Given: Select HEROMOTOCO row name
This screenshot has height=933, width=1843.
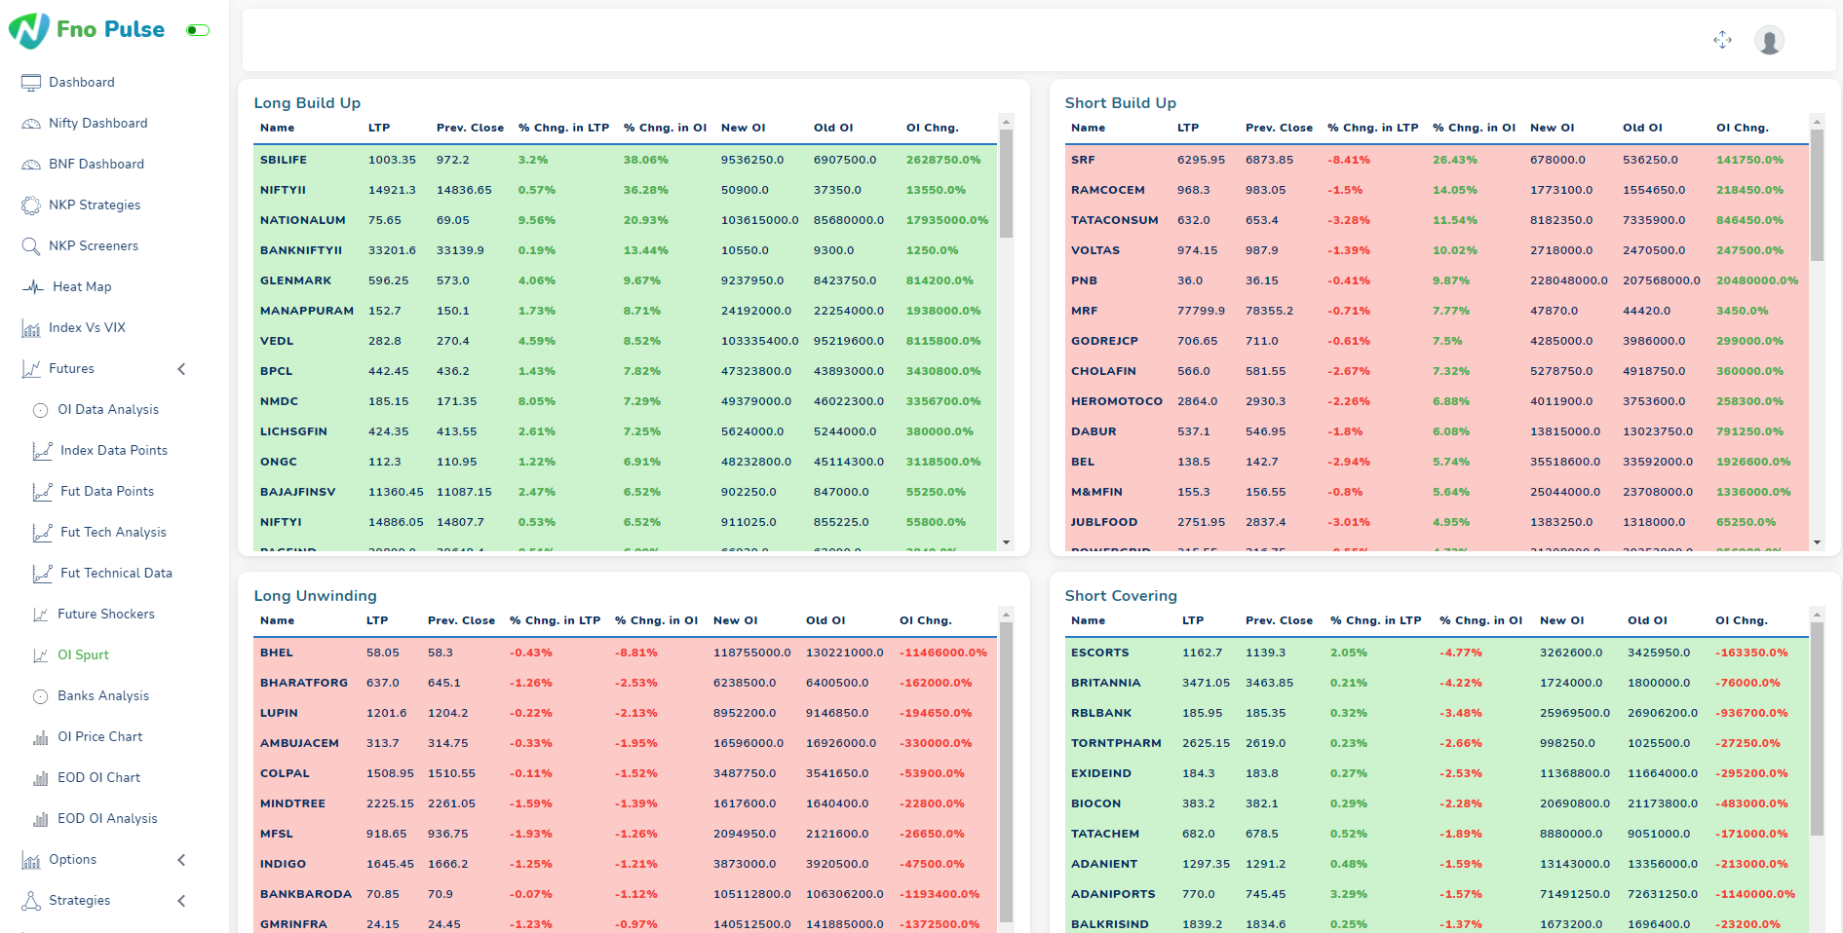Looking at the screenshot, I should tap(1117, 402).
